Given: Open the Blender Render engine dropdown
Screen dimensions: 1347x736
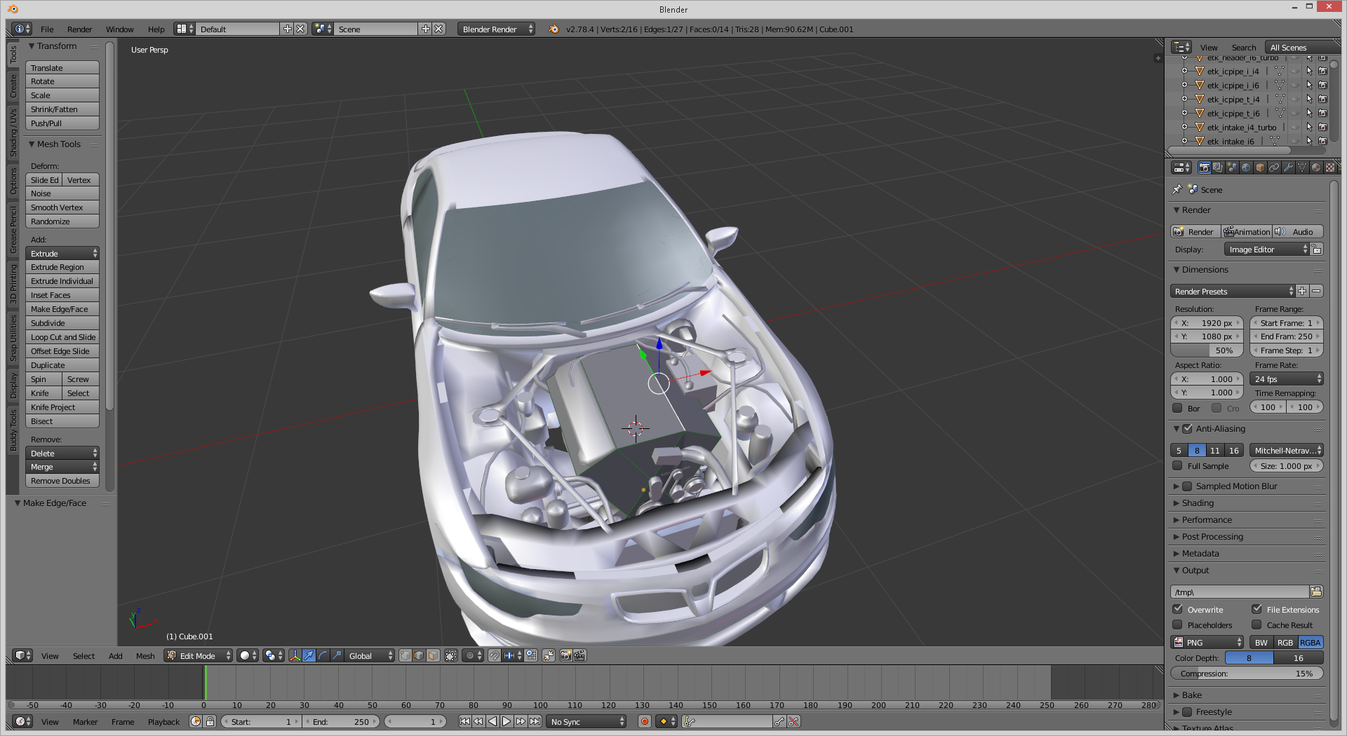Looking at the screenshot, I should click(496, 29).
